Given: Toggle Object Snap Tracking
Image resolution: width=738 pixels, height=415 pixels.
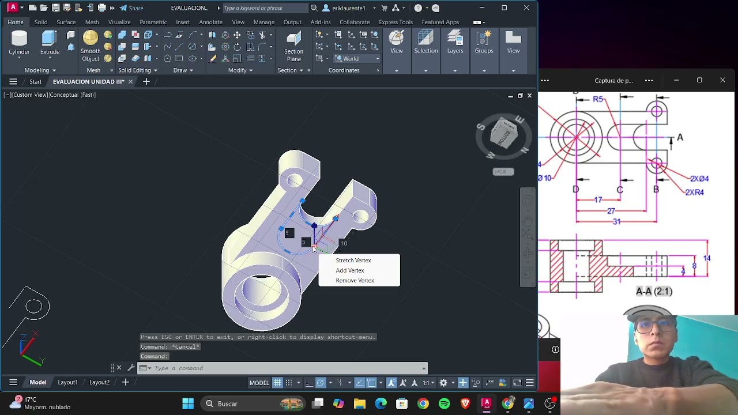Looking at the screenshot, I should [359, 382].
